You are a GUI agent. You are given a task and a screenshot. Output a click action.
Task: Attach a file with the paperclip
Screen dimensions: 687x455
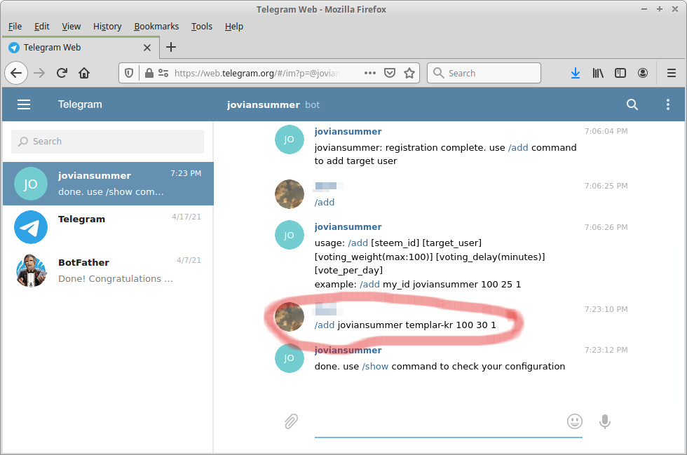point(291,421)
